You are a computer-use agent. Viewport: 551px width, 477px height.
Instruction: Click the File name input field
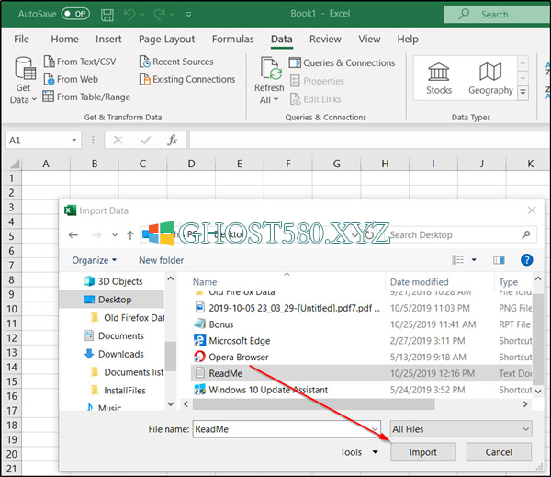(286, 429)
